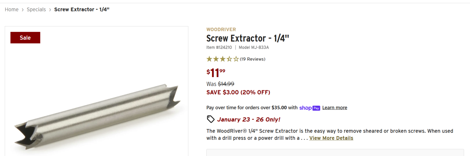Expand View More Details description

[331, 138]
